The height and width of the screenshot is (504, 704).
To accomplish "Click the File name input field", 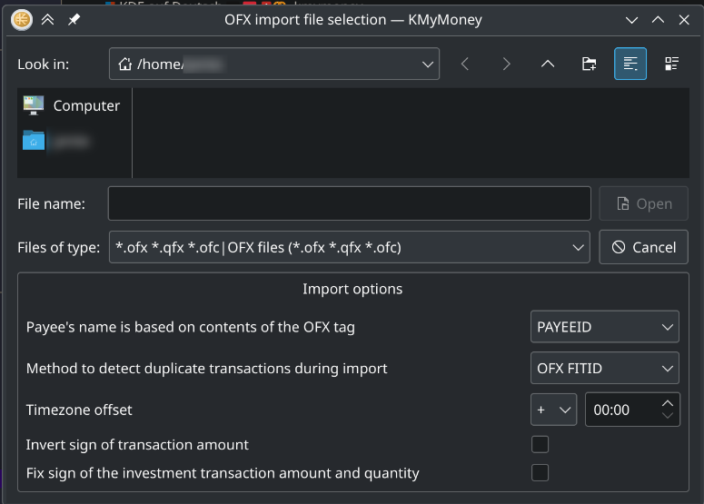I will click(350, 203).
